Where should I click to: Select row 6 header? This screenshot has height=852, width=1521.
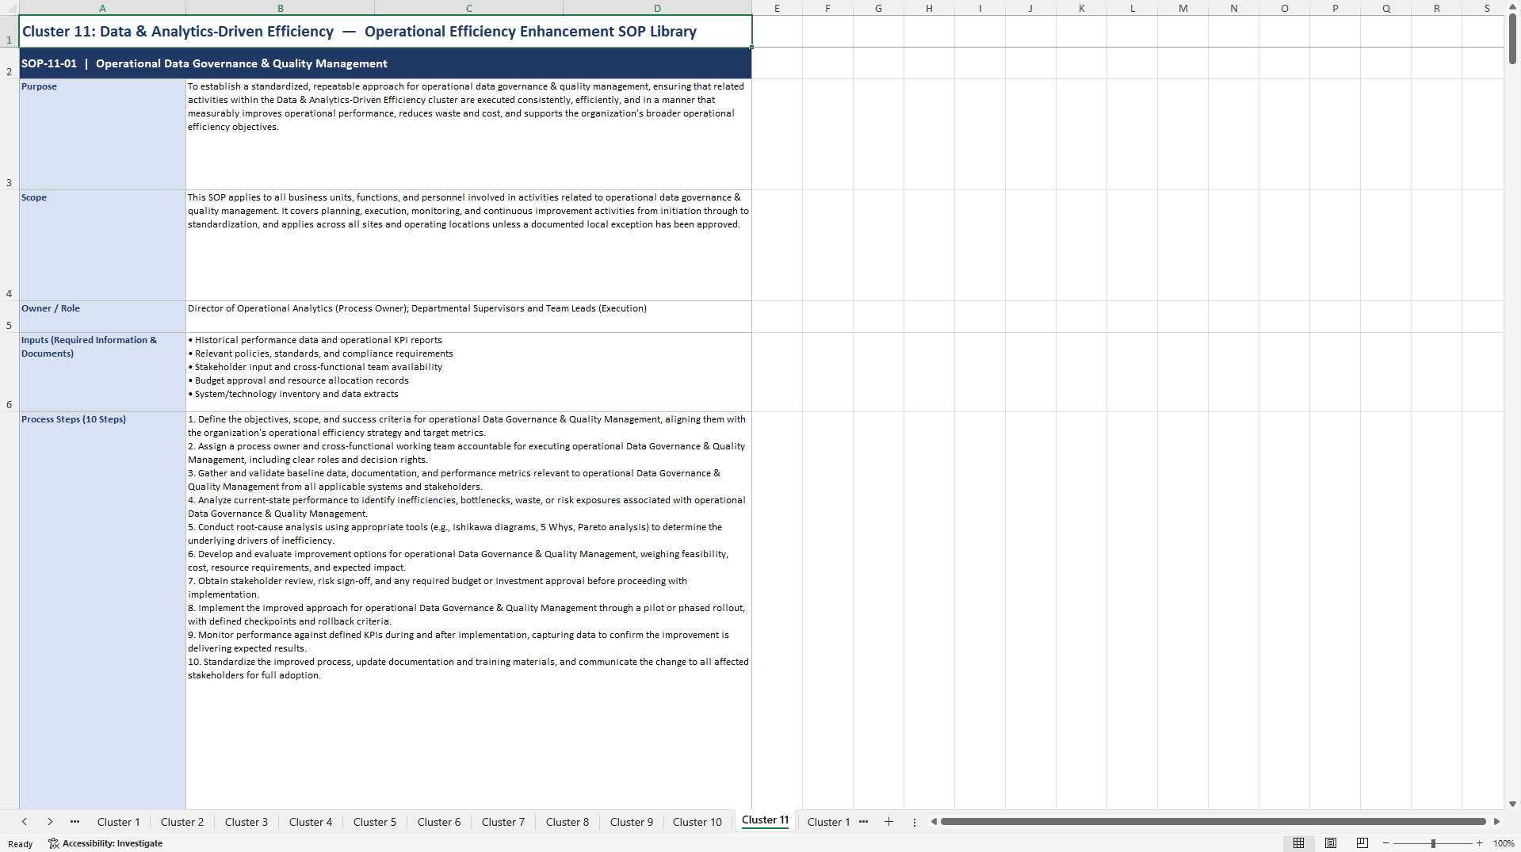click(10, 372)
